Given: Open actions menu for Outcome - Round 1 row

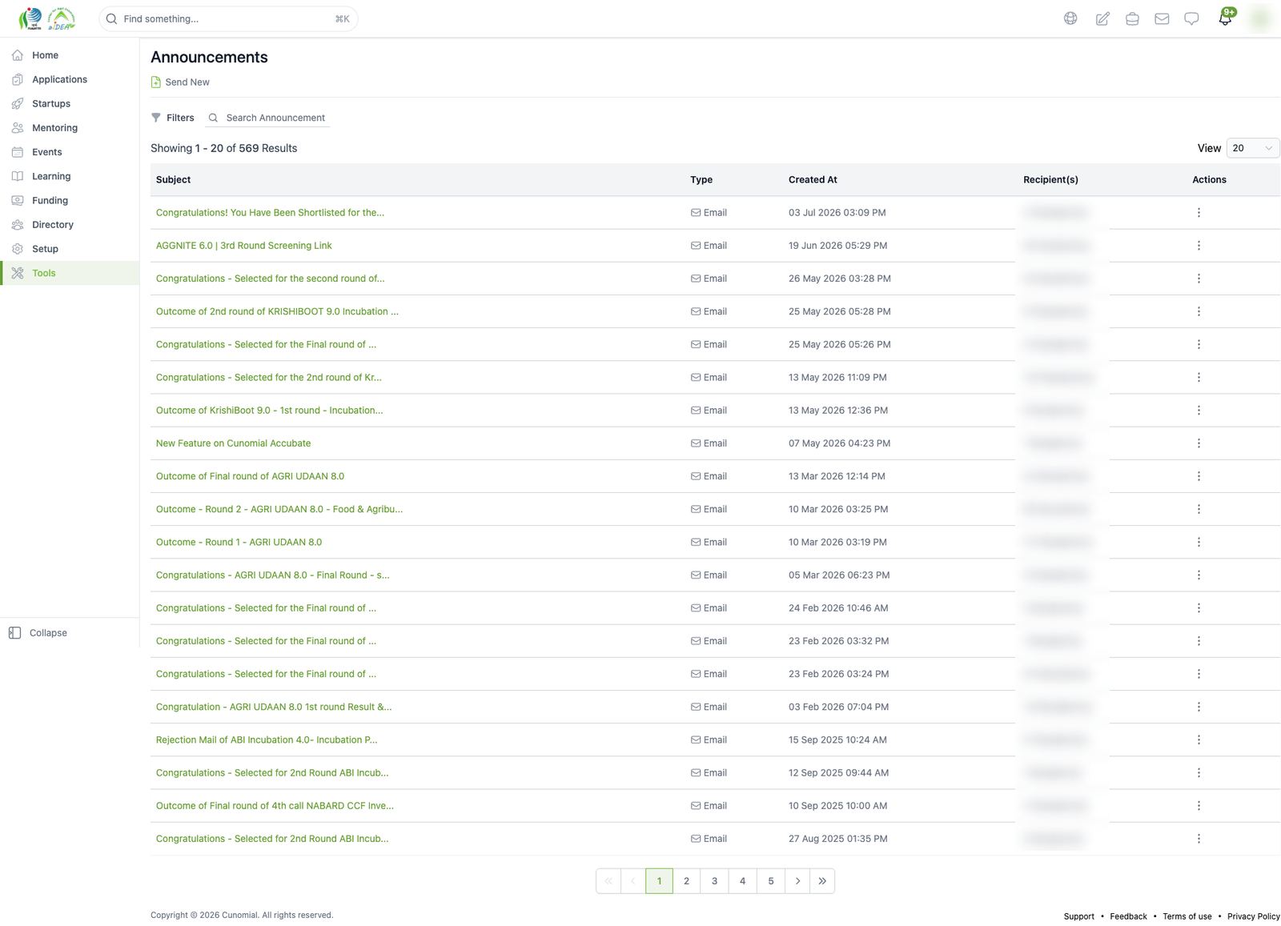Looking at the screenshot, I should [1199, 542].
